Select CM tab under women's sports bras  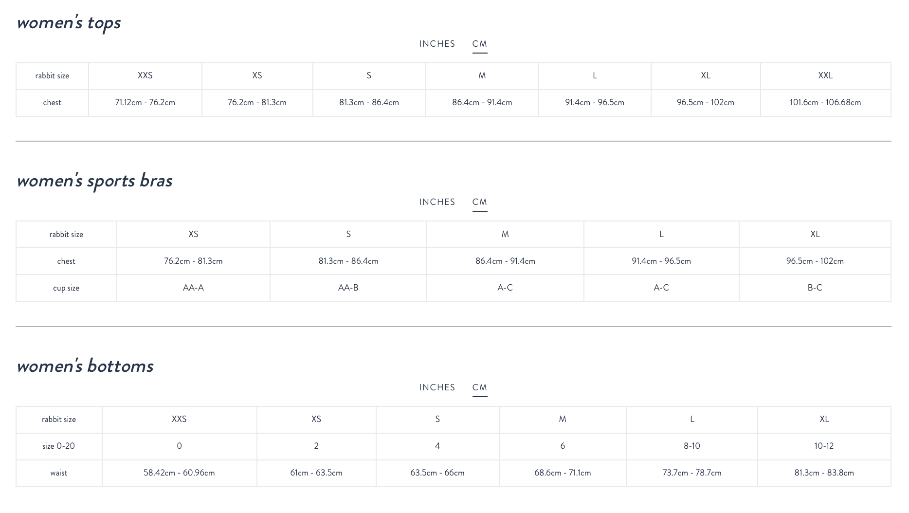(479, 202)
